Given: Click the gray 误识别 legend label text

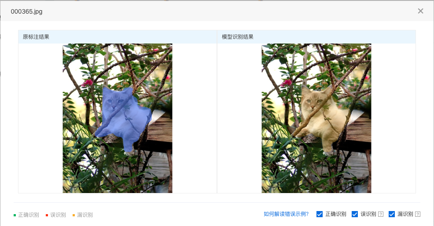Looking at the screenshot, I should [x=58, y=215].
